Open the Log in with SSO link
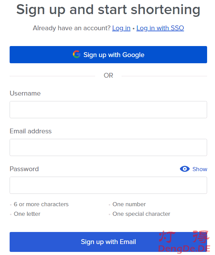The image size is (215, 255). tap(160, 28)
